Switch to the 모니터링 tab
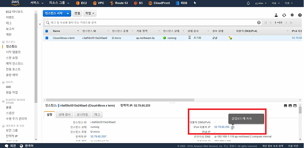Screen dimensions: 304x148 pos(82,115)
